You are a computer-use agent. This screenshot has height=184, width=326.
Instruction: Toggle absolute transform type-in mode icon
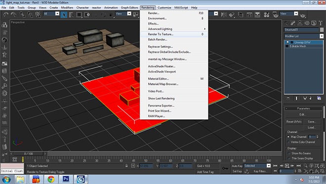(x=133, y=166)
